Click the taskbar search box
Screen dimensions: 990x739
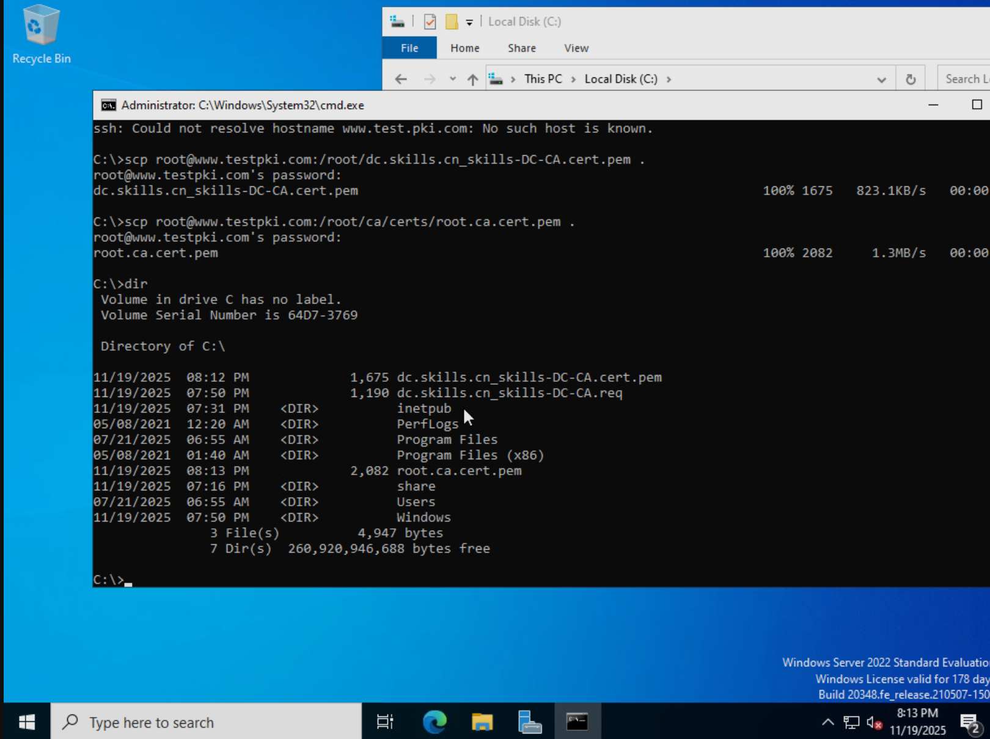pos(206,722)
